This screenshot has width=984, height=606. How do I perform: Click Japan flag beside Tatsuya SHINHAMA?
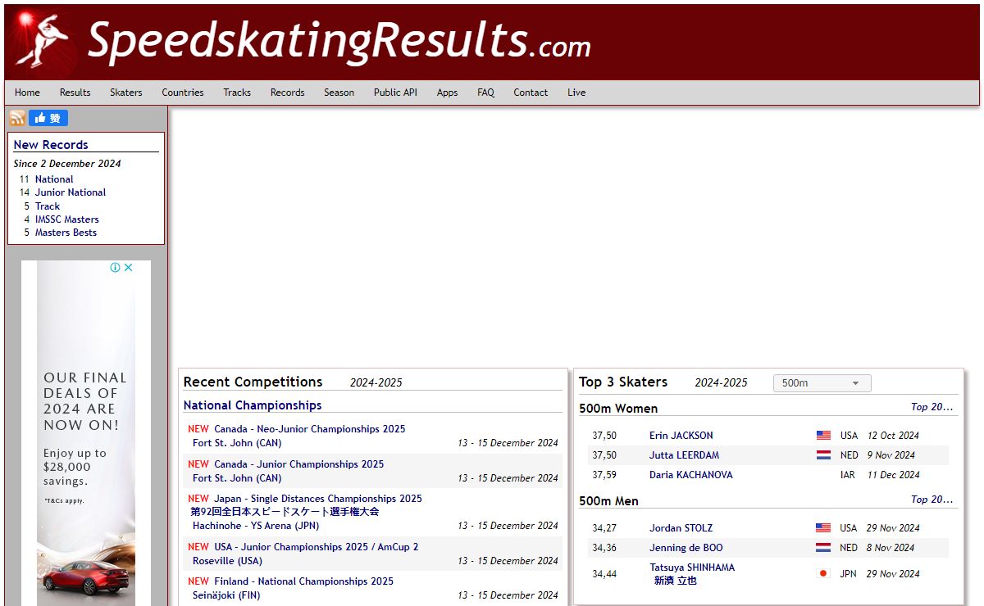(x=823, y=574)
